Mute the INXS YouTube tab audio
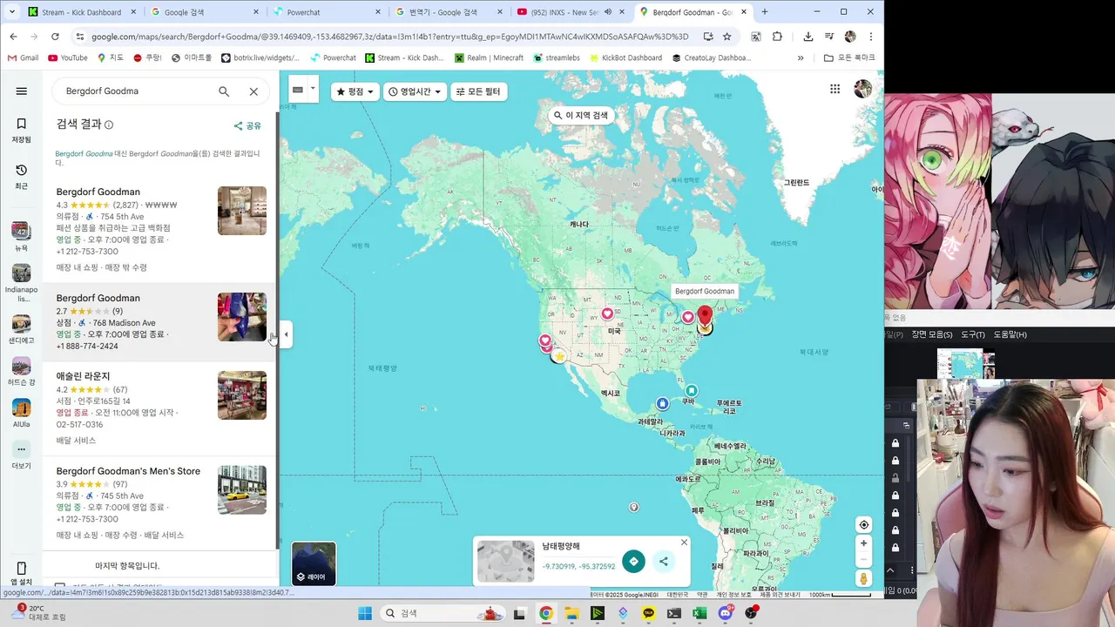The height and width of the screenshot is (627, 1115). [608, 12]
